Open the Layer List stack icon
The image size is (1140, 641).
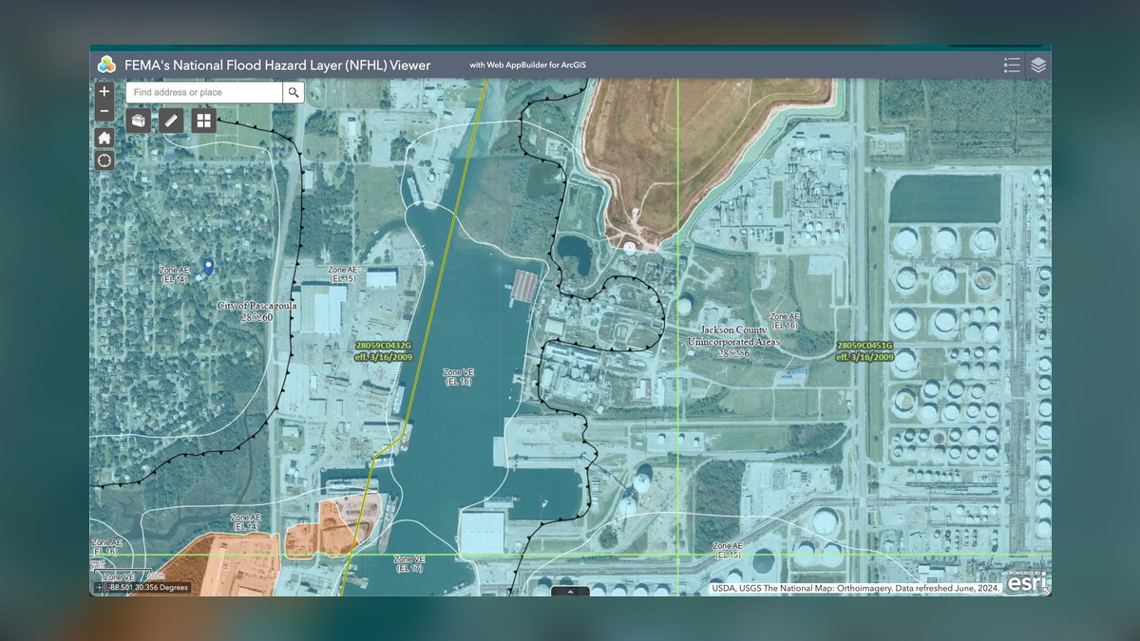click(x=1038, y=65)
